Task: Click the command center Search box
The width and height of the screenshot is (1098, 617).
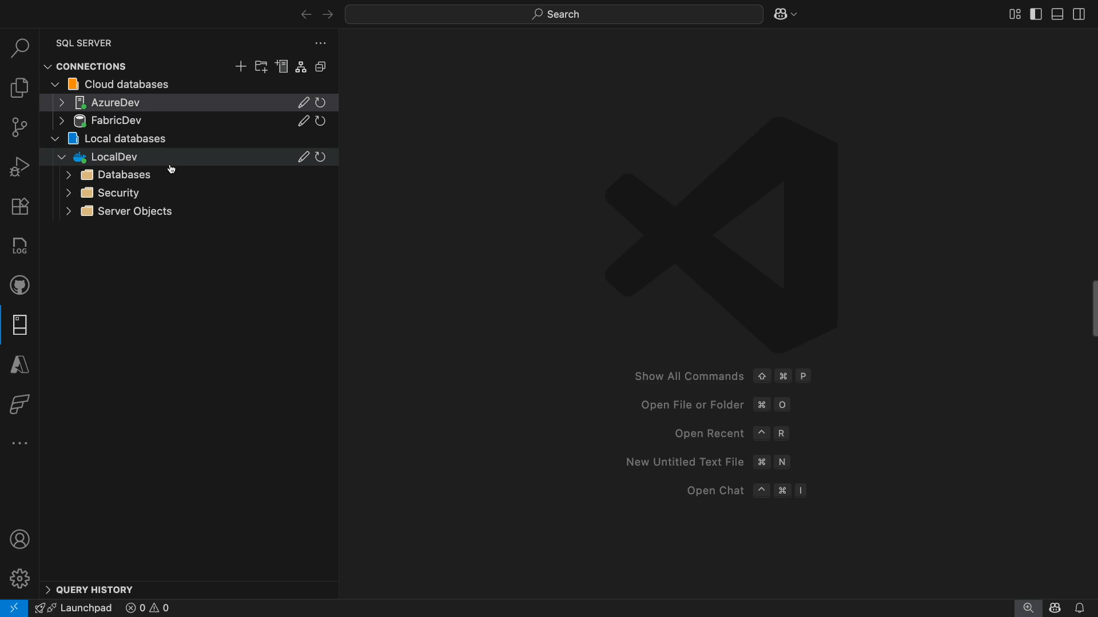Action: (554, 15)
